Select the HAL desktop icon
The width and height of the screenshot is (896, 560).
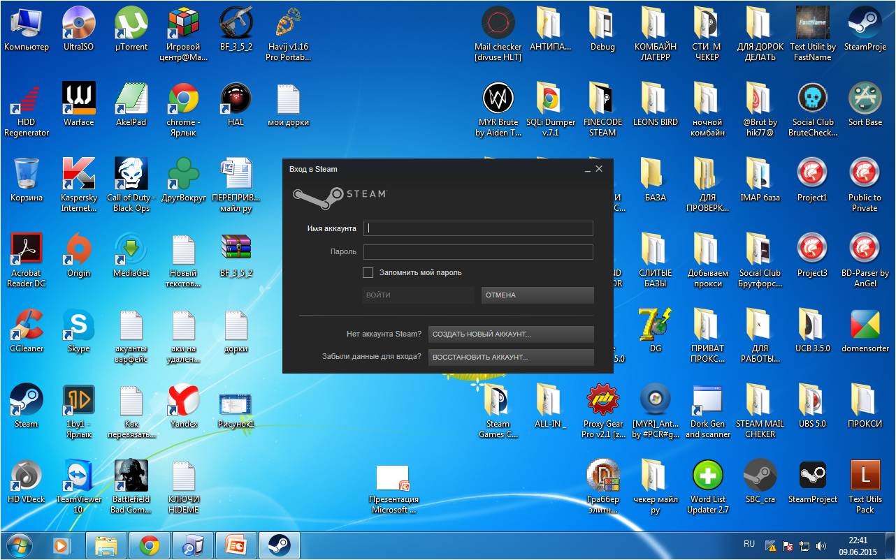tap(236, 105)
